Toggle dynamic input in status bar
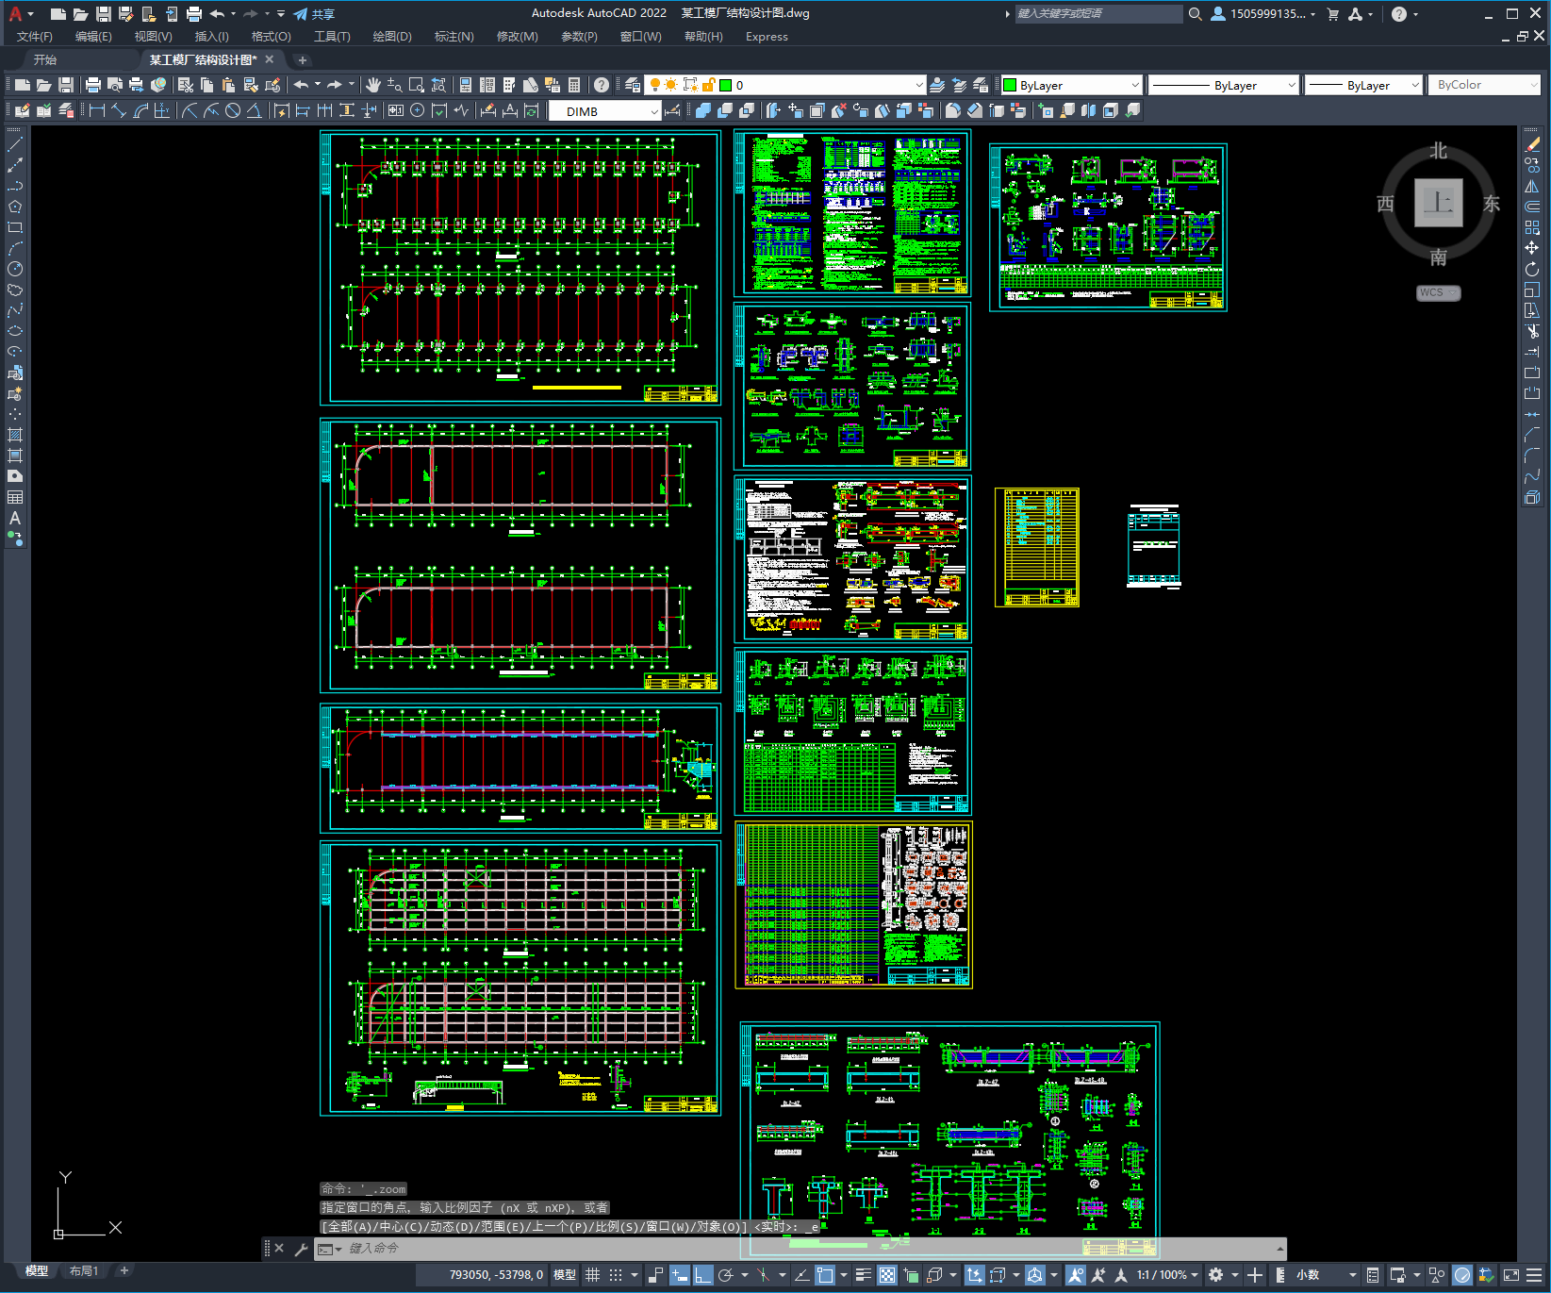The height and width of the screenshot is (1293, 1551). (679, 1275)
